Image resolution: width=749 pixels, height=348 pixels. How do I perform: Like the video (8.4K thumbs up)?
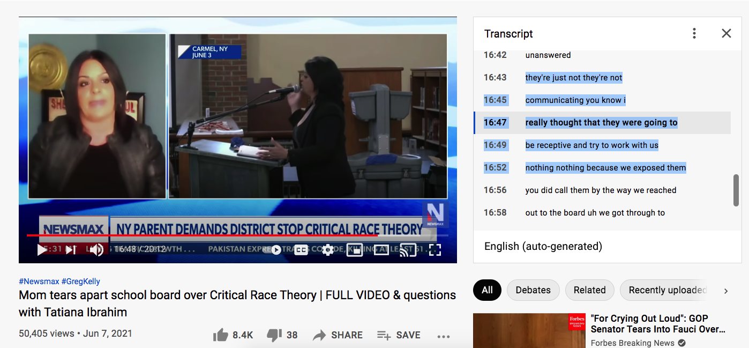point(233,335)
